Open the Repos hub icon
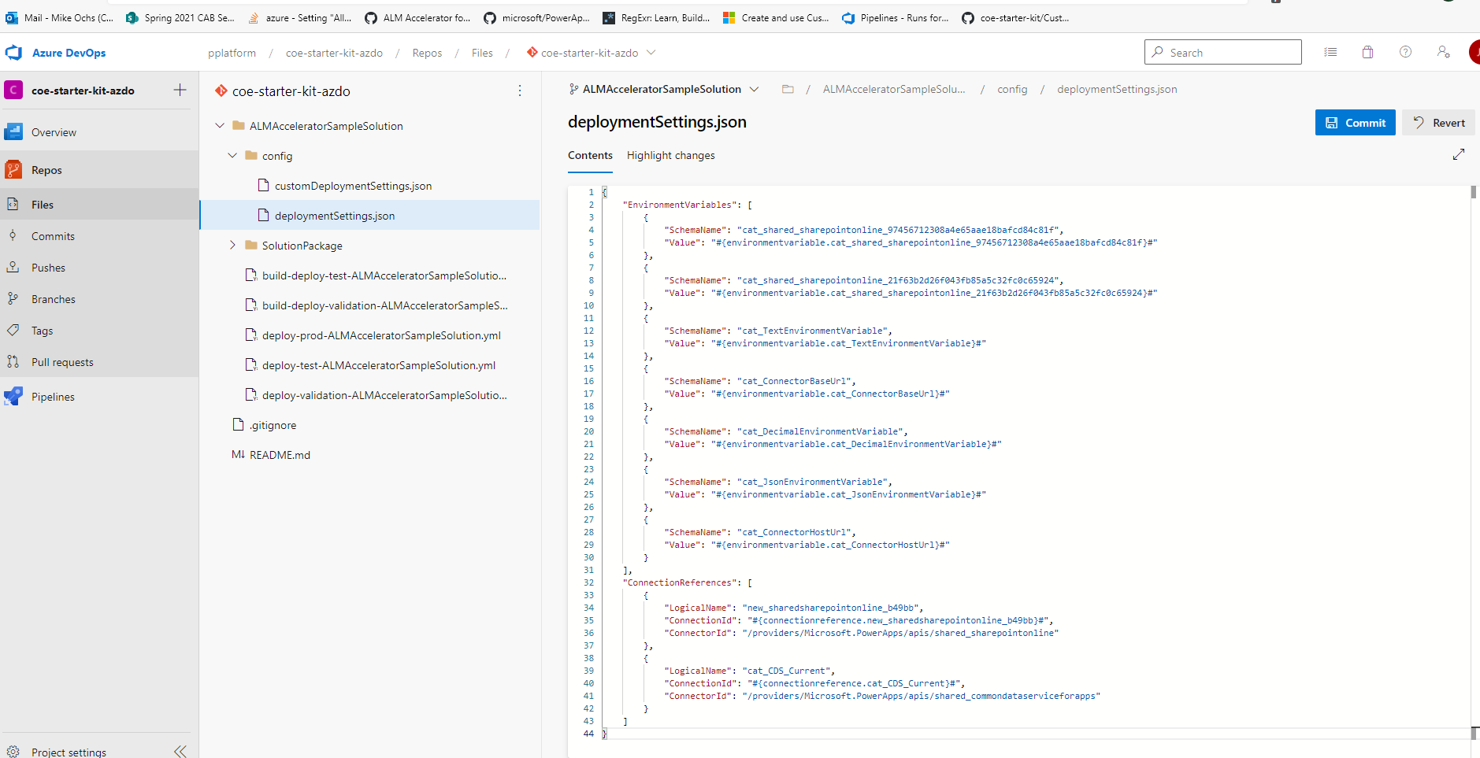 (x=13, y=169)
